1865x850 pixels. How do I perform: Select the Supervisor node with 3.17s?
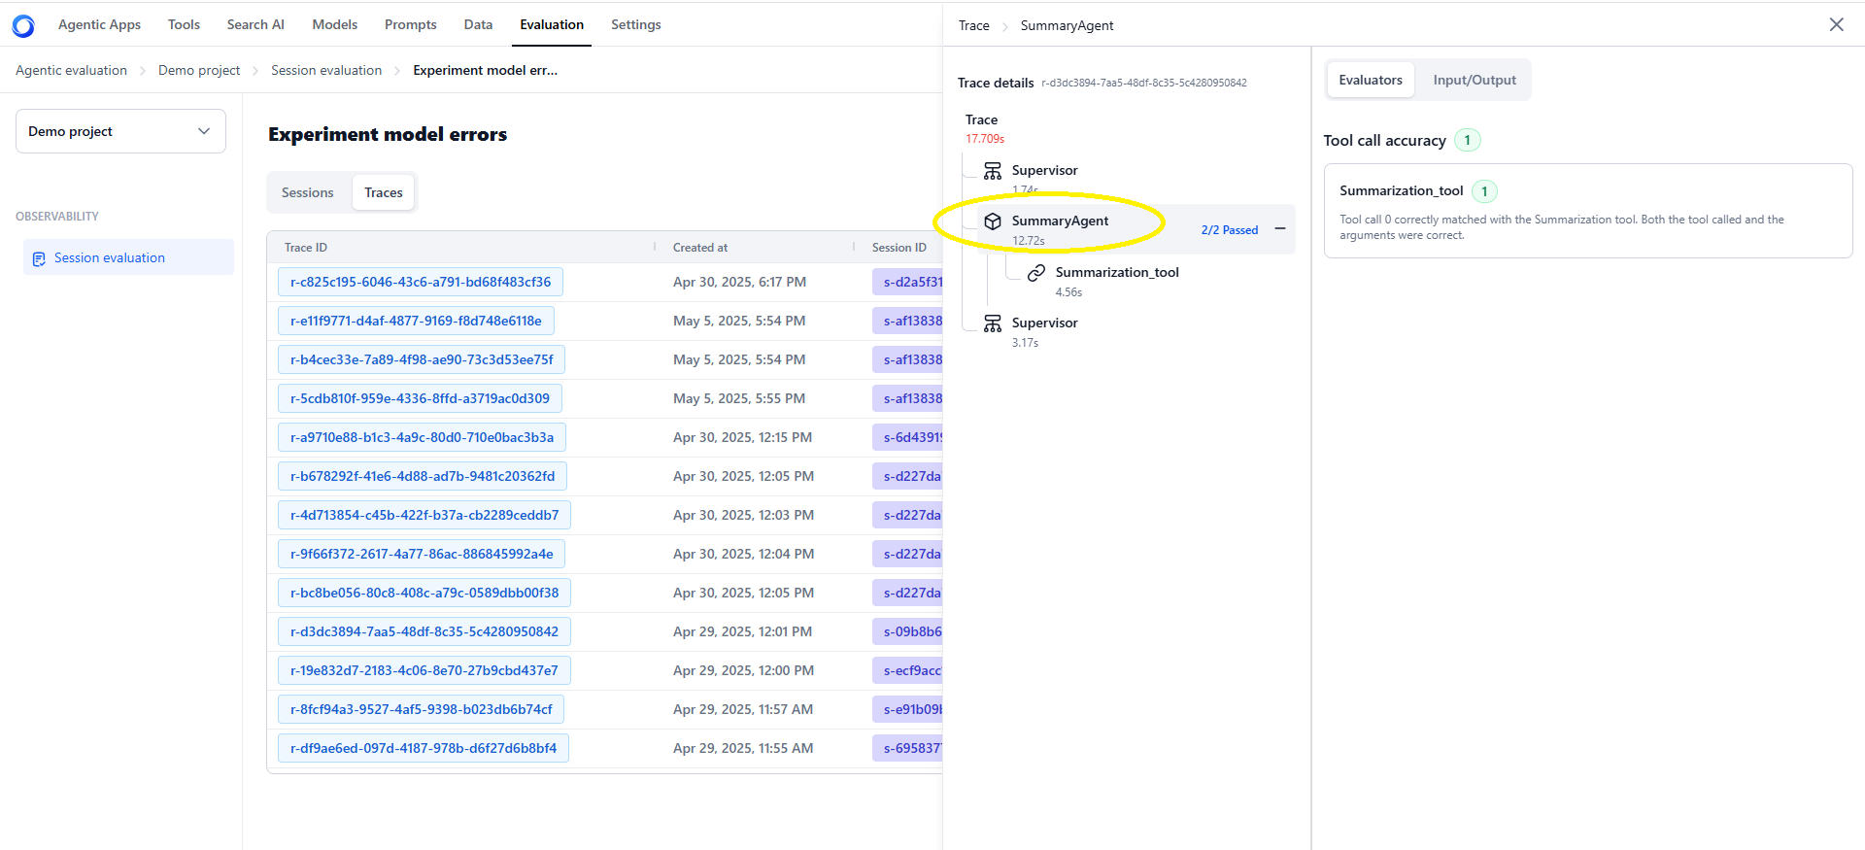(x=1045, y=323)
